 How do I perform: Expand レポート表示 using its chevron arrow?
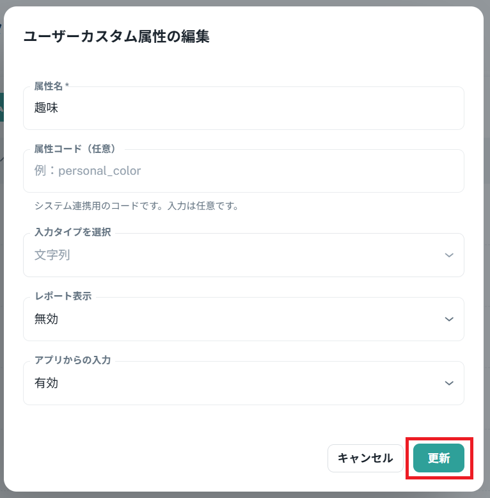[x=449, y=319]
